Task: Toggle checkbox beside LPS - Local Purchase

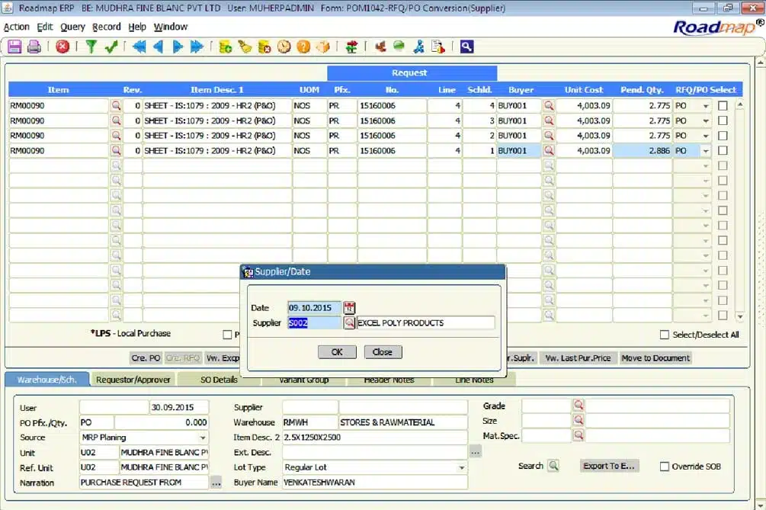Action: point(227,335)
